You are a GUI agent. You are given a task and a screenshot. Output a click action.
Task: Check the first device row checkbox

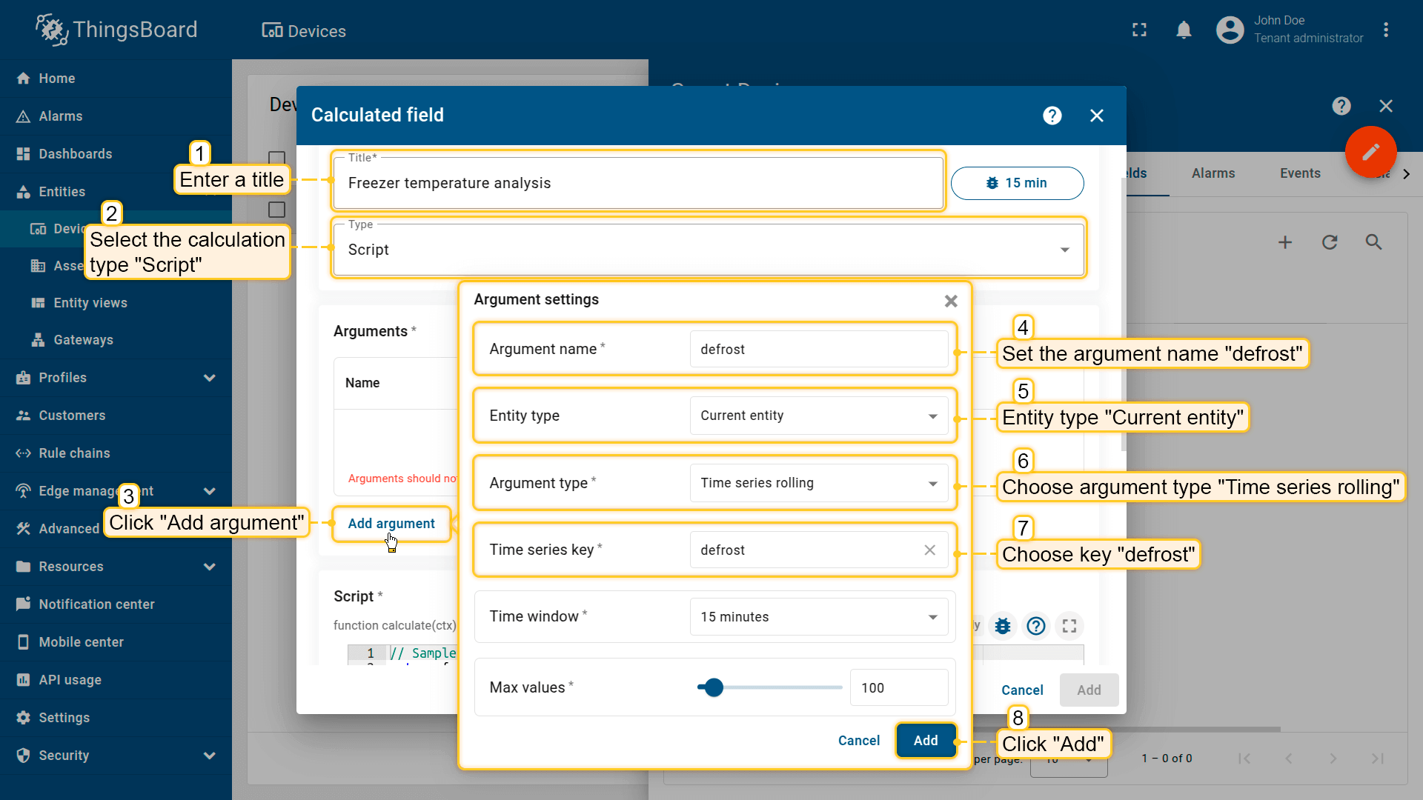tap(276, 210)
